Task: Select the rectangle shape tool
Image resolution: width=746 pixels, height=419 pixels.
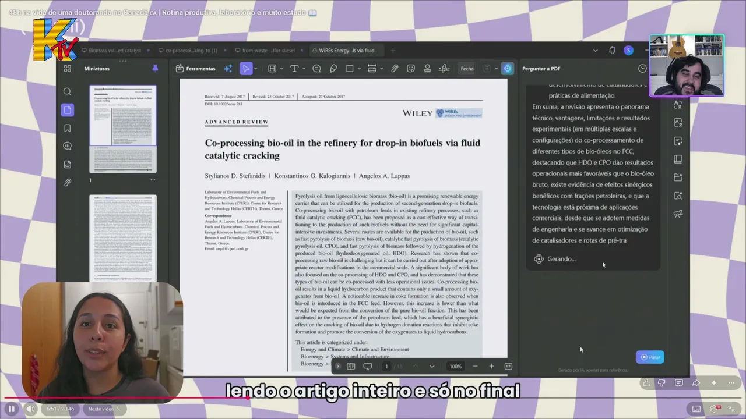Action: pos(350,69)
